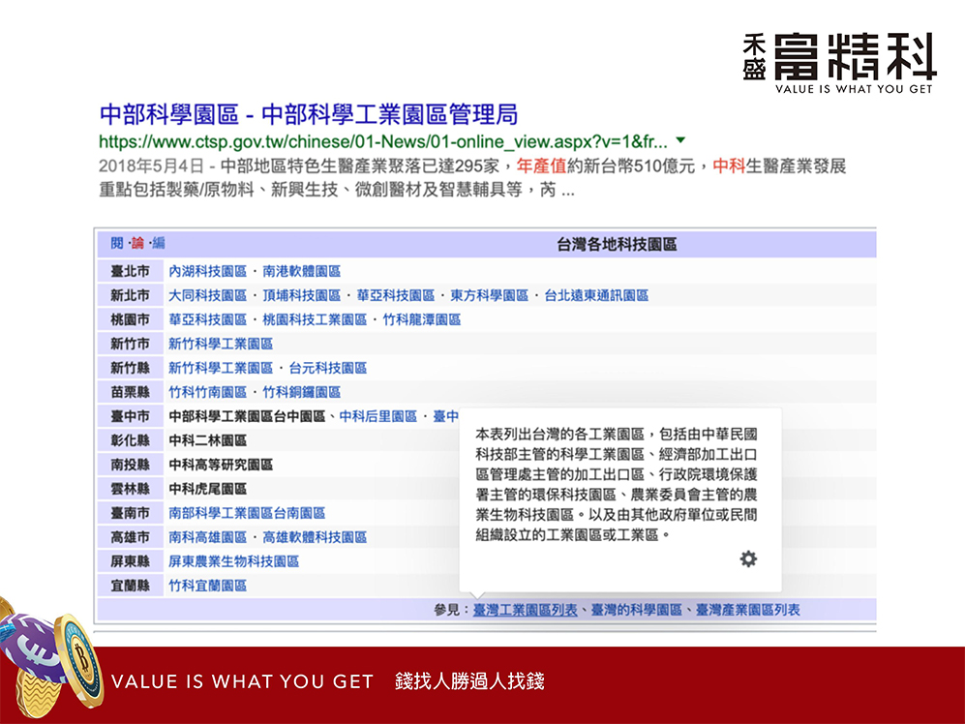Open the 竹科宜蘭園區 link
The height and width of the screenshot is (724, 965).
pos(207,586)
